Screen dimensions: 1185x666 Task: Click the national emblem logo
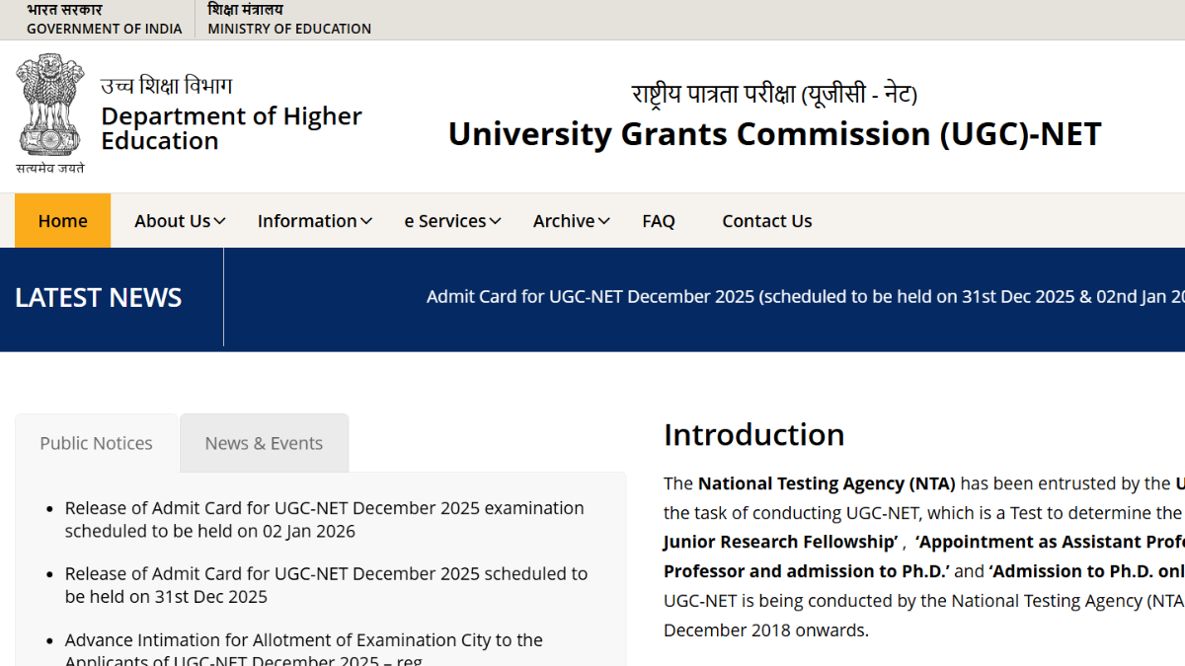pyautogui.click(x=49, y=113)
